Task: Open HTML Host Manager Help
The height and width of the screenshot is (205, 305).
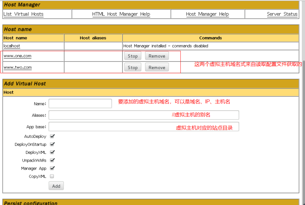Action: (x=121, y=14)
